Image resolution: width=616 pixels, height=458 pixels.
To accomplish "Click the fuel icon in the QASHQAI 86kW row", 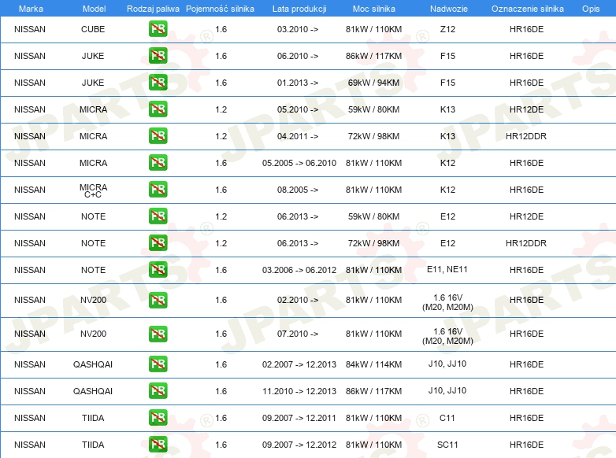I will tap(158, 390).
